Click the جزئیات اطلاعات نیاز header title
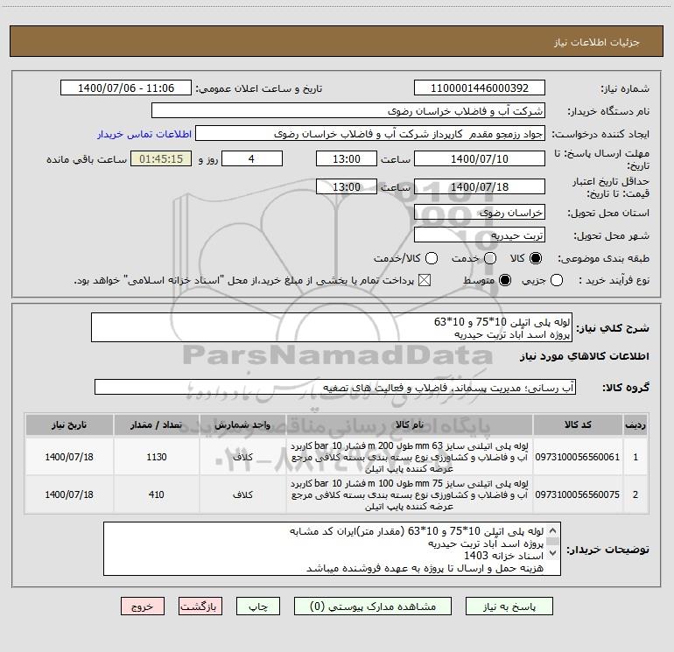The width and height of the screenshot is (674, 652). (597, 42)
